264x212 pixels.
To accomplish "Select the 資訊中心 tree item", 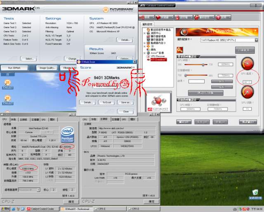I will (154, 33).
